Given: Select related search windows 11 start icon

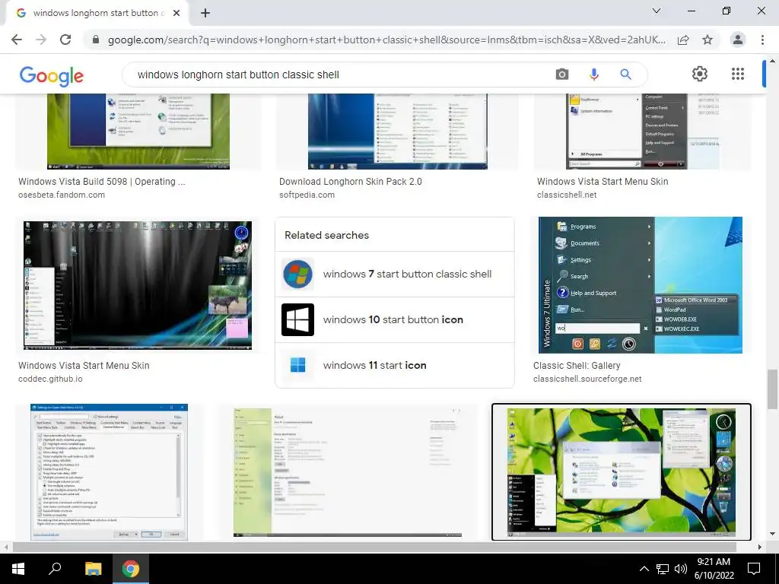Looking at the screenshot, I should [x=395, y=365].
